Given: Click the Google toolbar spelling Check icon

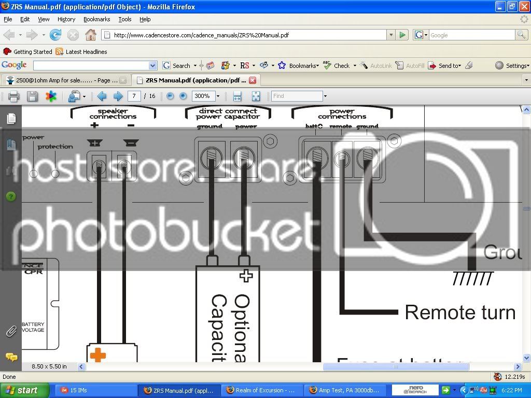Looking at the screenshot, I should click(x=328, y=65).
